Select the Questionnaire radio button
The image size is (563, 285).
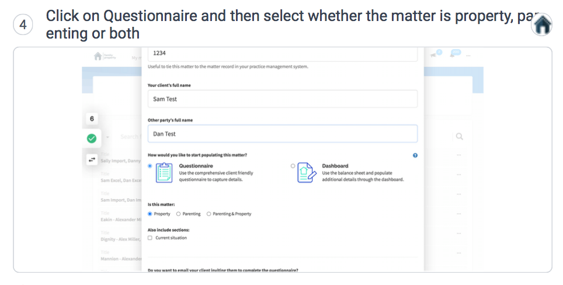pos(150,166)
